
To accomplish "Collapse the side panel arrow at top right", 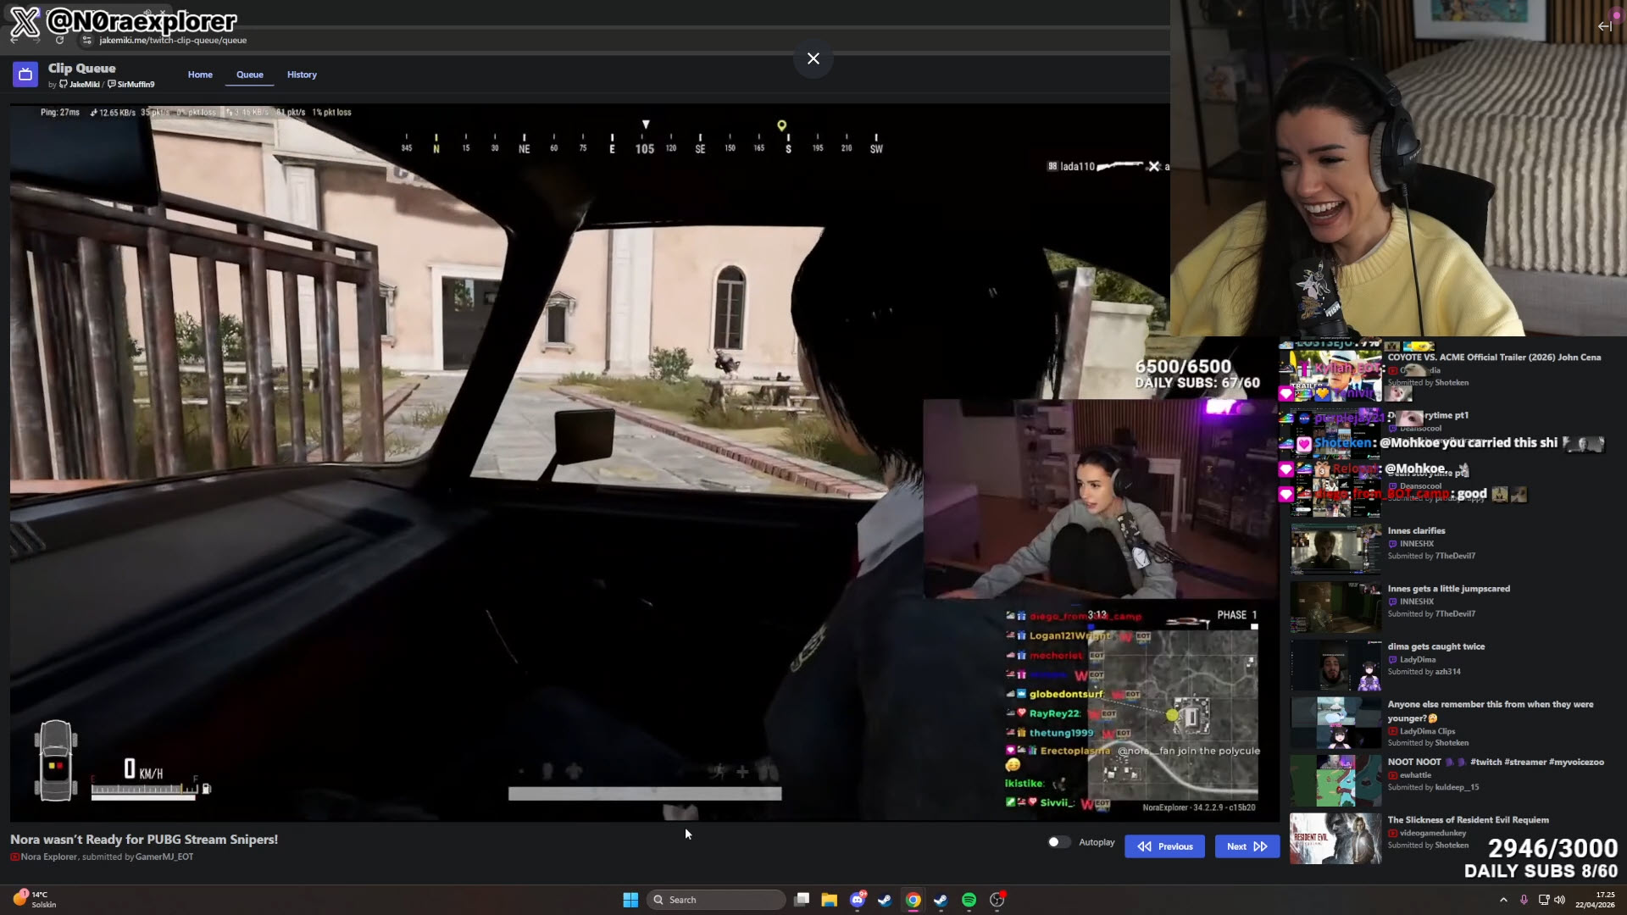I will coord(1604,26).
